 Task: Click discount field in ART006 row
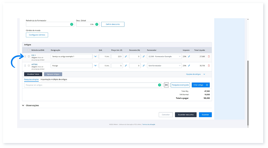click(135, 66)
